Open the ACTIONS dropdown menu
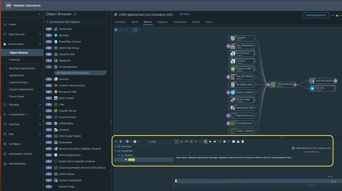 point(185,14)
